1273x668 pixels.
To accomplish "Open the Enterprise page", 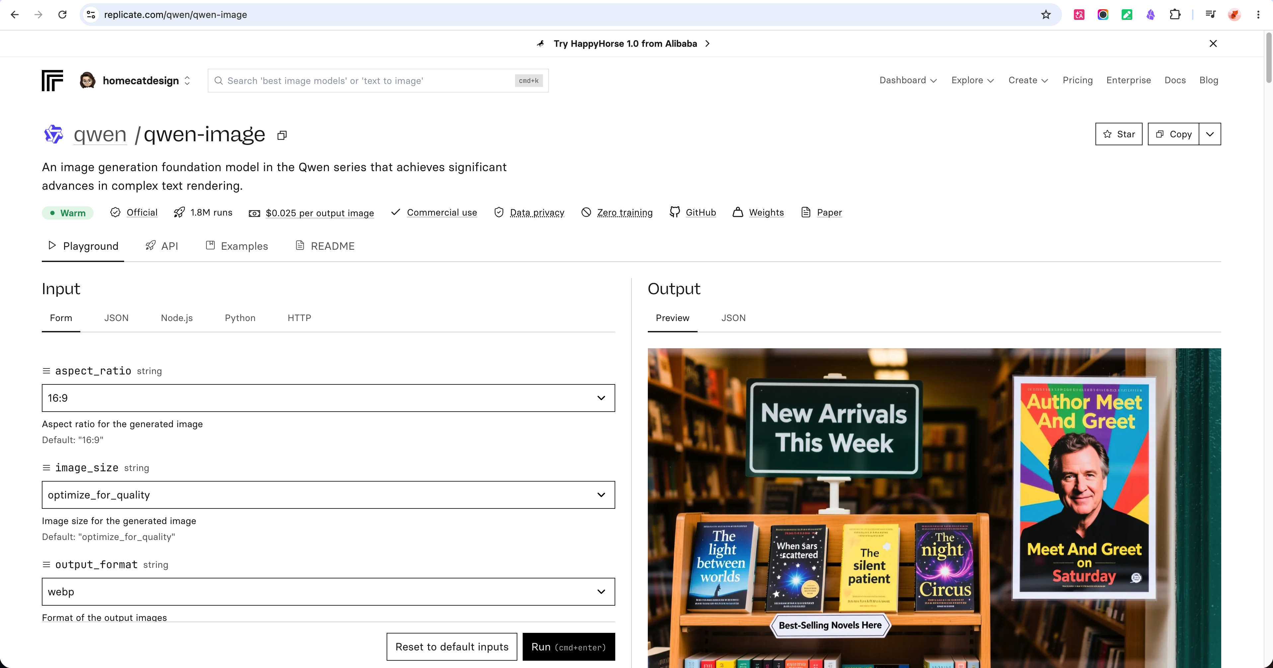I will click(x=1128, y=80).
